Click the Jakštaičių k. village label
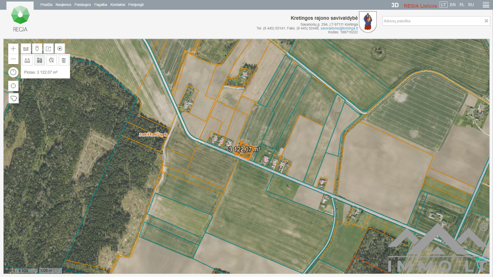The image size is (493, 277). [x=154, y=134]
